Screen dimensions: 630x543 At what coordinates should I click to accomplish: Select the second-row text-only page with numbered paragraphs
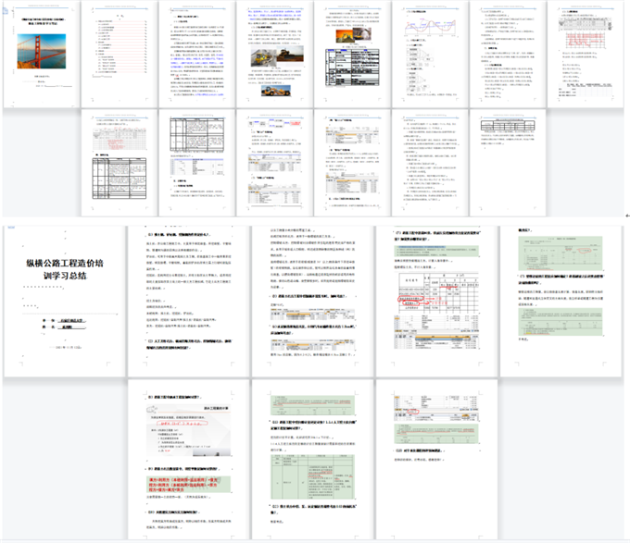(x=430, y=163)
